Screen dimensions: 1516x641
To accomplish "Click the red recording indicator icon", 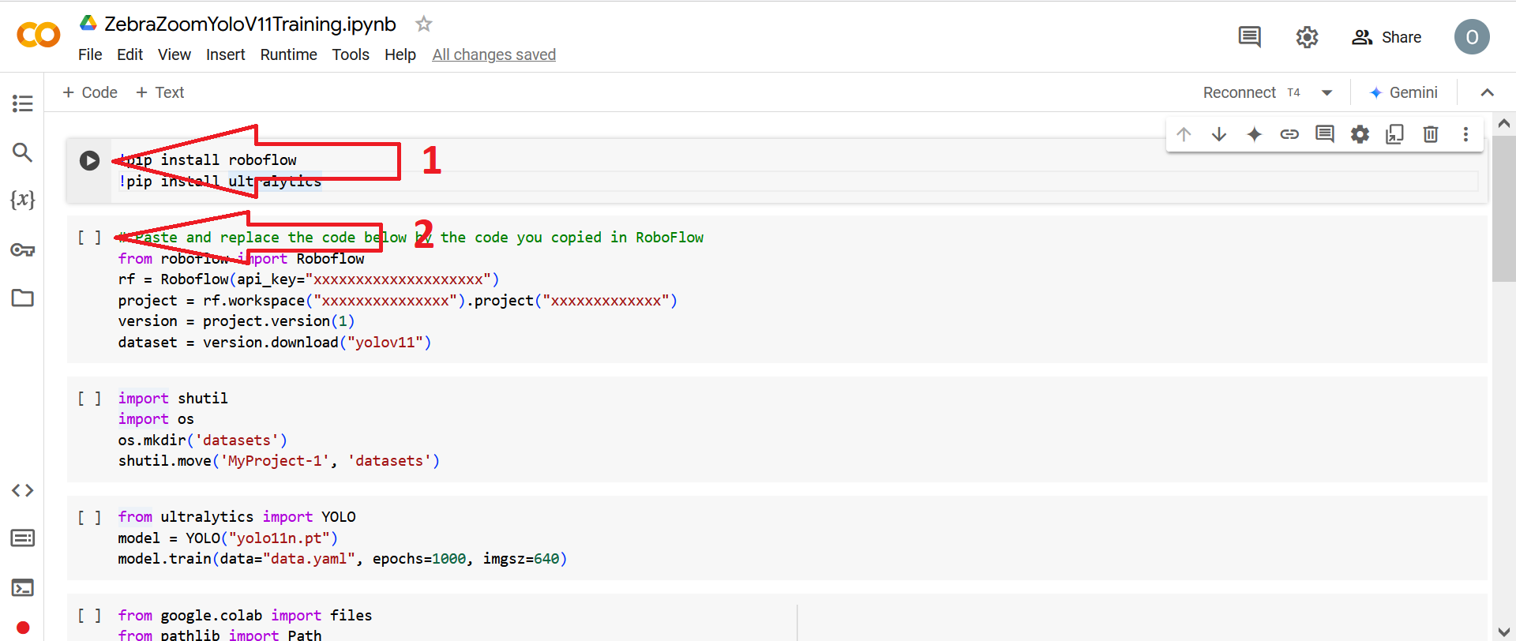I will click(23, 628).
